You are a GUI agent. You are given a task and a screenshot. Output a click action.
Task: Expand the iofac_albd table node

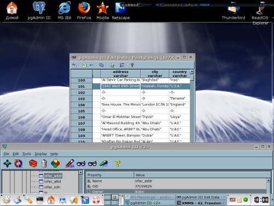34,181
